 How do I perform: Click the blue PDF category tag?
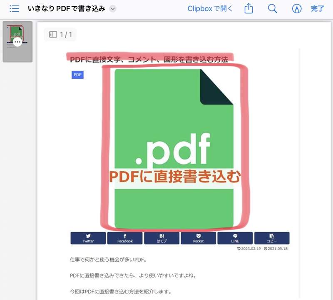pos(77,75)
